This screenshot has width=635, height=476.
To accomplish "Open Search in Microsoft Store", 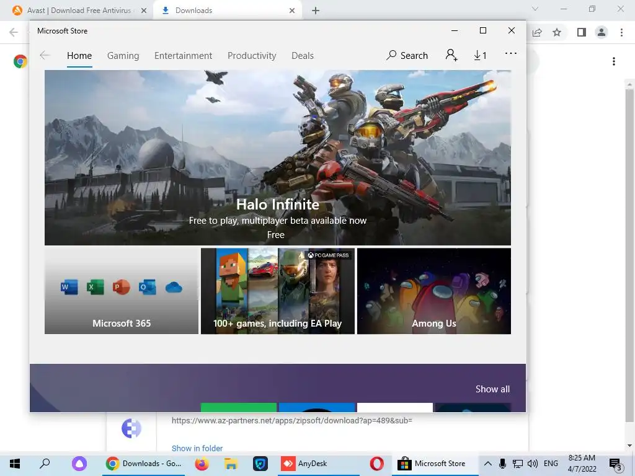I will point(407,55).
